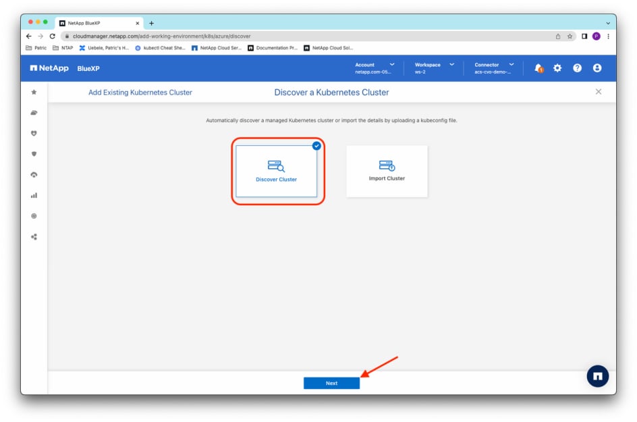Viewport: 637px width, 422px height.
Task: Select the Discover Cluster card
Action: point(276,171)
